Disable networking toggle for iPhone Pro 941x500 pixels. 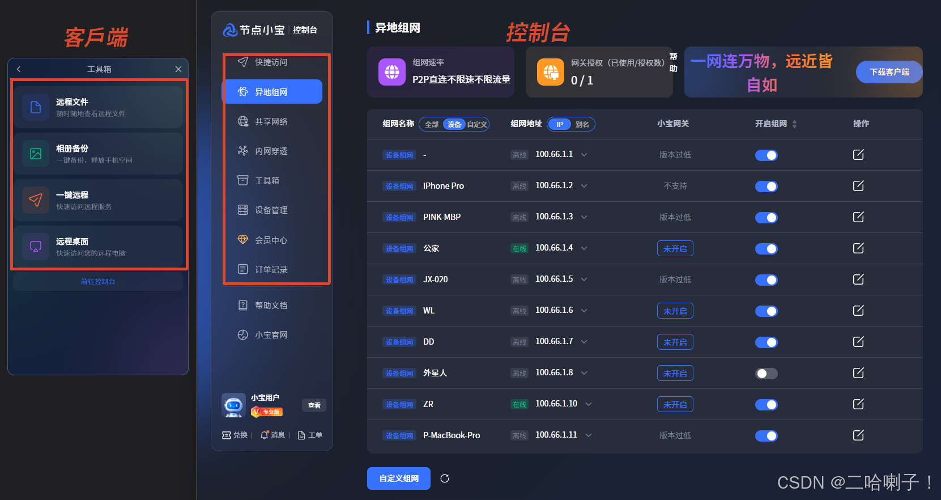click(x=767, y=187)
